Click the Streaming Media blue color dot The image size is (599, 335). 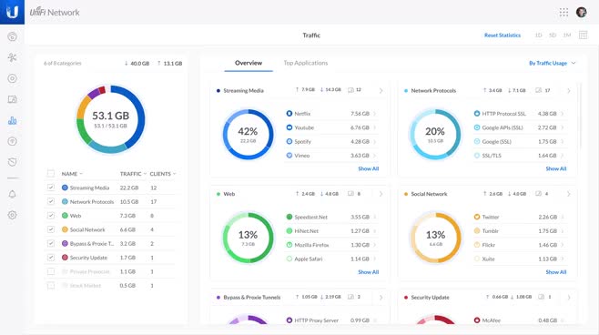tap(218, 91)
